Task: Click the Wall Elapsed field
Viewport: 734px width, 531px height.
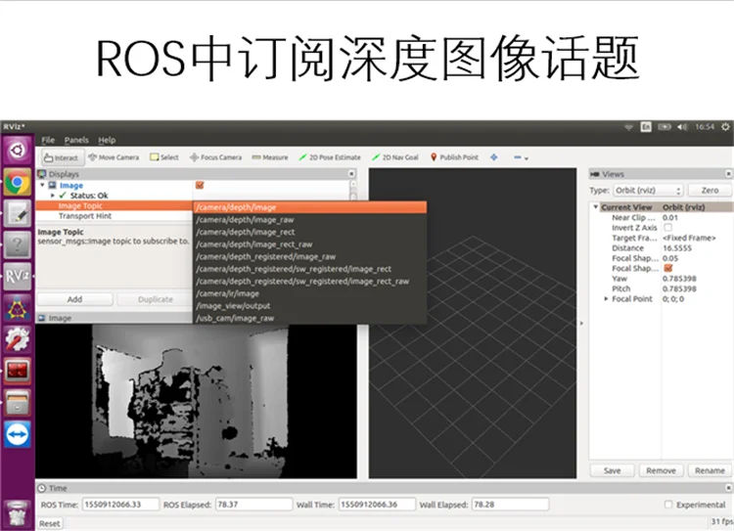Action: (510, 505)
